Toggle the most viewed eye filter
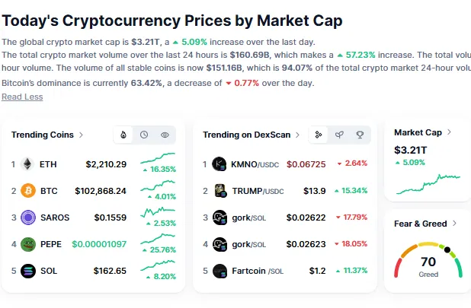The width and height of the screenshot is (471, 308). [x=165, y=135]
